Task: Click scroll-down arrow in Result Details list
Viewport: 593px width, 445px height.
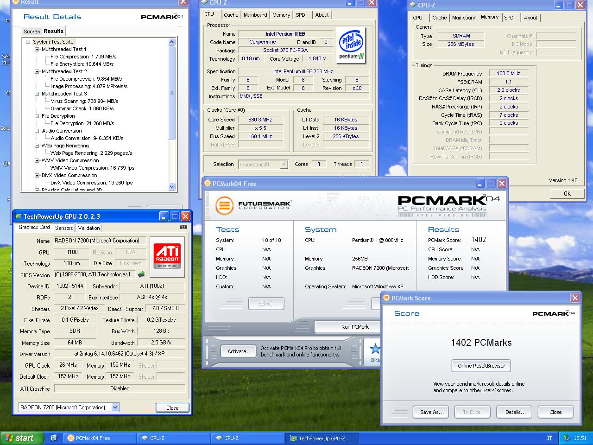Action: click(x=172, y=186)
